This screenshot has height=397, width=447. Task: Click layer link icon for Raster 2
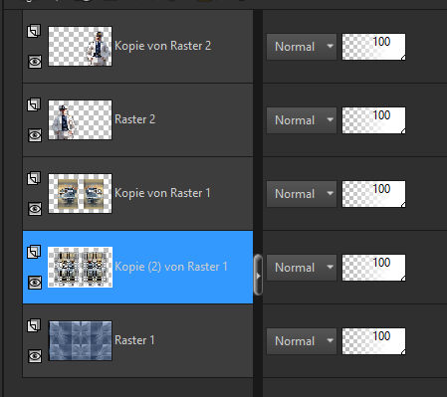click(34, 104)
